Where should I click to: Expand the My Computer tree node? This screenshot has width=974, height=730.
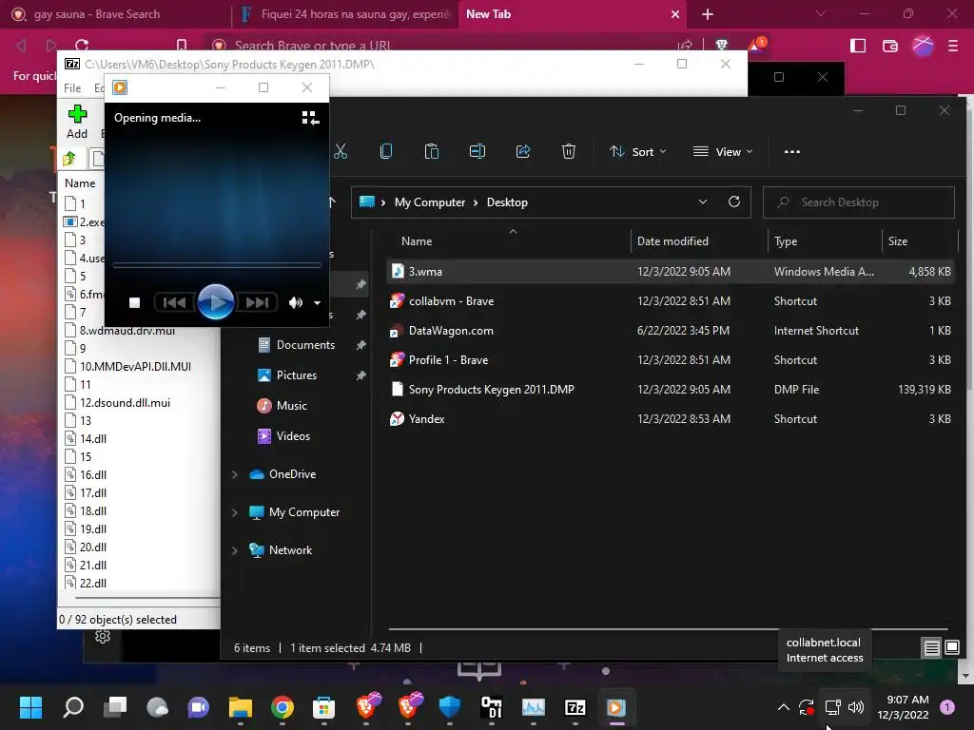pos(235,512)
